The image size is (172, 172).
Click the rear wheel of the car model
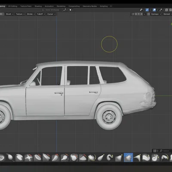pos(109,117)
